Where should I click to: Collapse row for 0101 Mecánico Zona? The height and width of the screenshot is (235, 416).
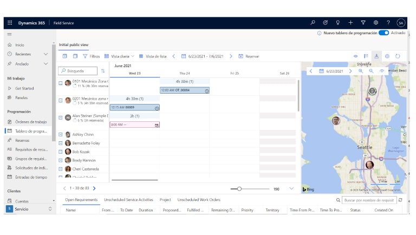(x=61, y=83)
